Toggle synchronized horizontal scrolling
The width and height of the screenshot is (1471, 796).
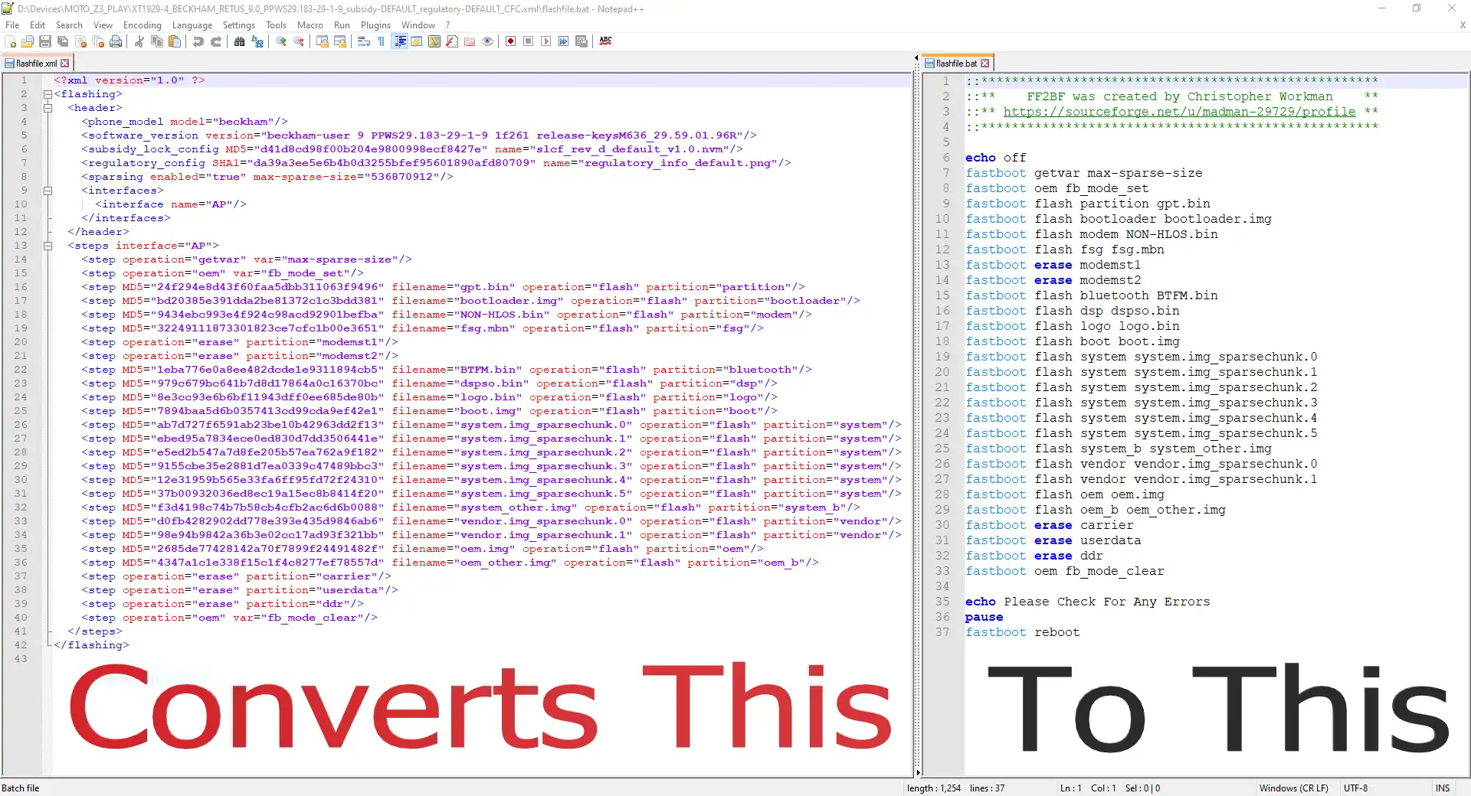tap(340, 41)
